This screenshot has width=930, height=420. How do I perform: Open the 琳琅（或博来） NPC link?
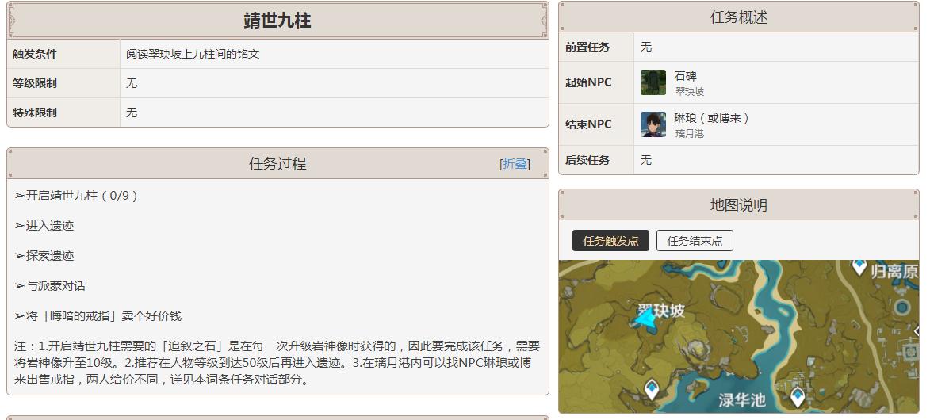pyautogui.click(x=711, y=118)
